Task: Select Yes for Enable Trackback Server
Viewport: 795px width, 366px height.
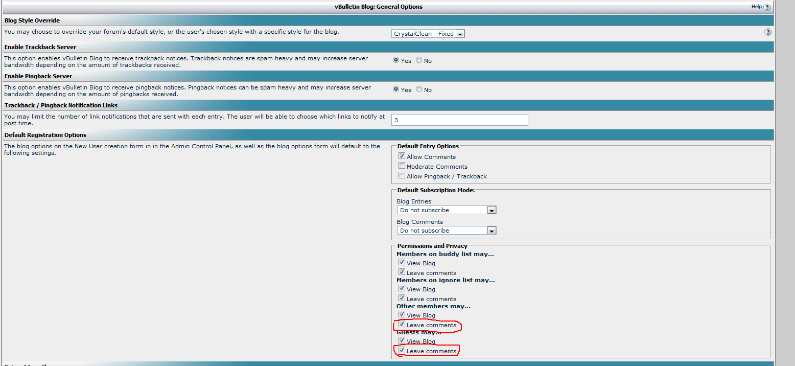Action: click(x=396, y=60)
